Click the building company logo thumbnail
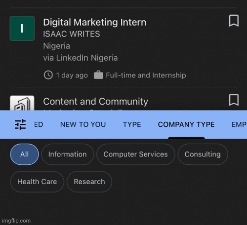 pos(22,103)
